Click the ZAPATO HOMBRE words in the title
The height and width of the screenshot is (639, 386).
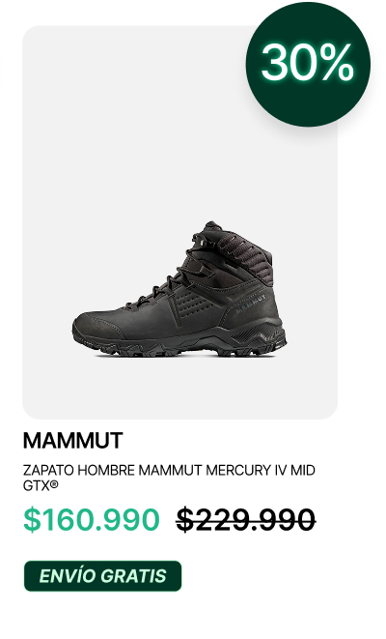coord(78,470)
